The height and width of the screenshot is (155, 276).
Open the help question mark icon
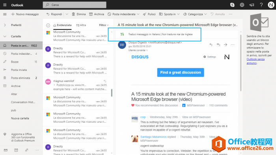261,5
